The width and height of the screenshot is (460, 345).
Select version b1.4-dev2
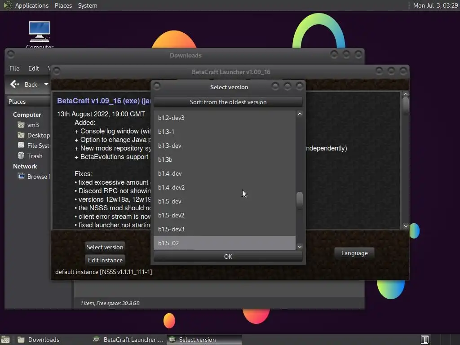225,187
